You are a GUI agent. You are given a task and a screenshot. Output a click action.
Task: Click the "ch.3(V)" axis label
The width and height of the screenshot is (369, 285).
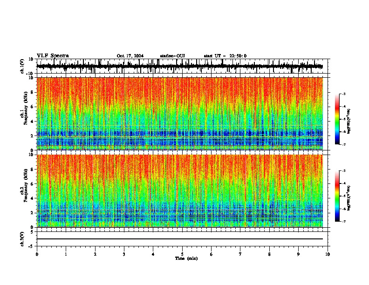pyautogui.click(x=22, y=239)
